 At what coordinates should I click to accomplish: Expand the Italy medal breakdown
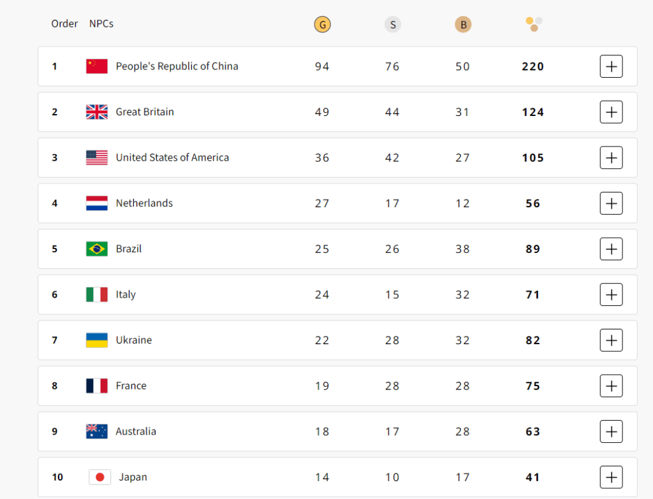[x=611, y=294]
